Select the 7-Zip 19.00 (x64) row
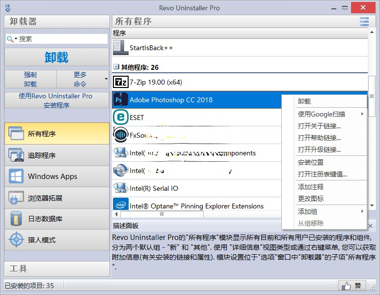The image size is (380, 295). [240, 82]
